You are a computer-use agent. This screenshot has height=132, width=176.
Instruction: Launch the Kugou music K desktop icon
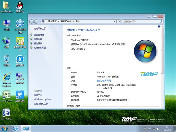click(x=20, y=61)
